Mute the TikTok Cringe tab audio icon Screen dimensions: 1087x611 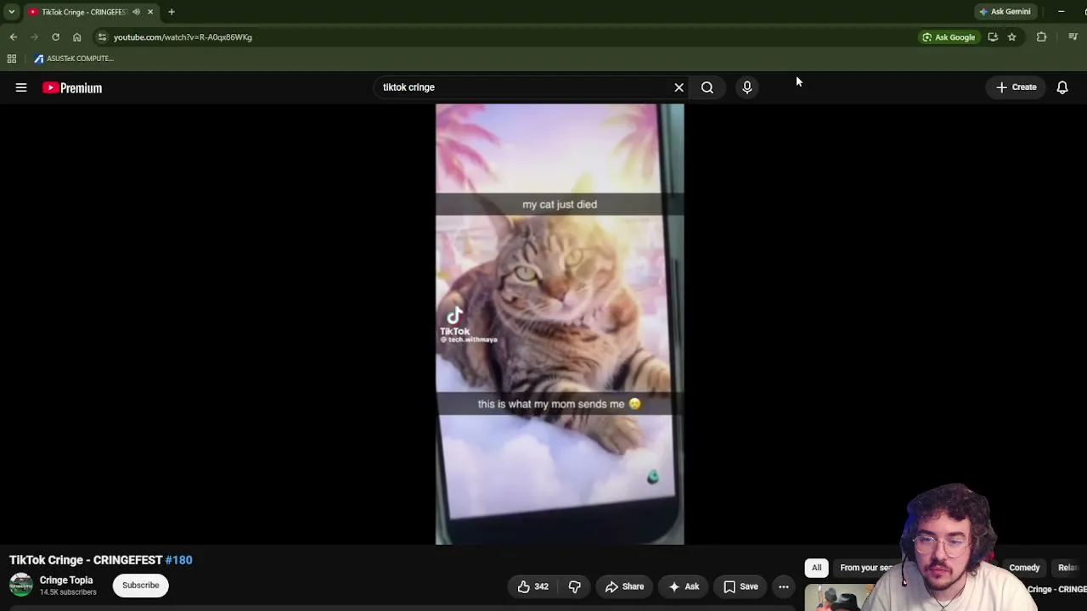[x=136, y=12]
